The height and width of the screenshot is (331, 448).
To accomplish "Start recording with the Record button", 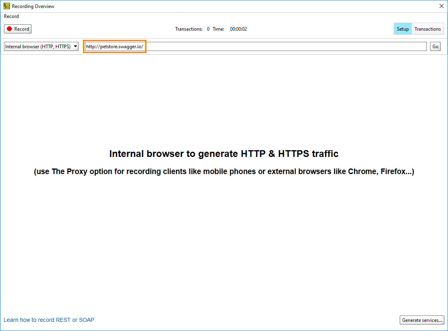I will pyautogui.click(x=18, y=29).
